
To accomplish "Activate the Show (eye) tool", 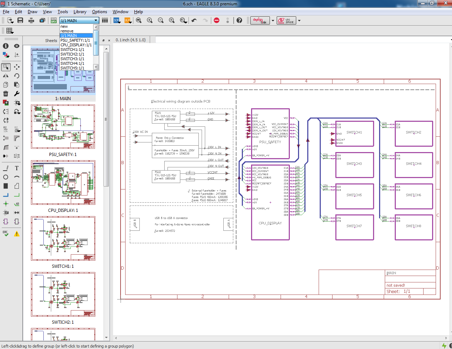I will tap(16, 46).
